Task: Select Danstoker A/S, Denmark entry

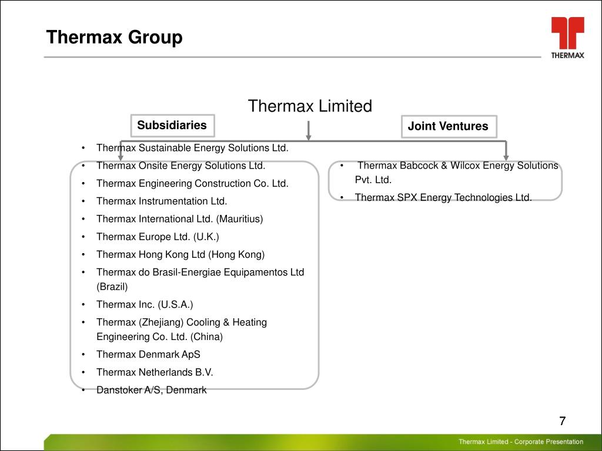Action: coord(151,390)
